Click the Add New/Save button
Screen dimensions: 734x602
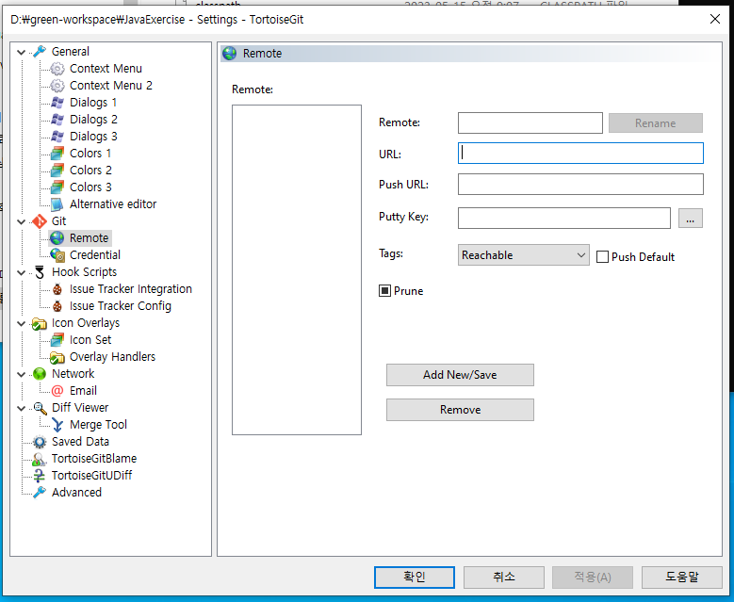click(x=460, y=375)
